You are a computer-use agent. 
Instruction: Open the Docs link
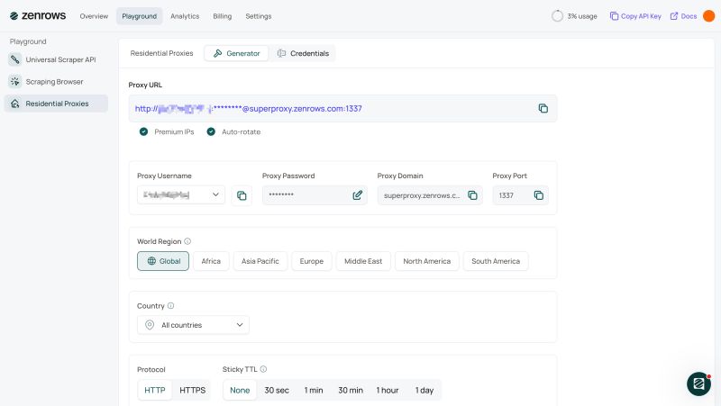pyautogui.click(x=683, y=16)
